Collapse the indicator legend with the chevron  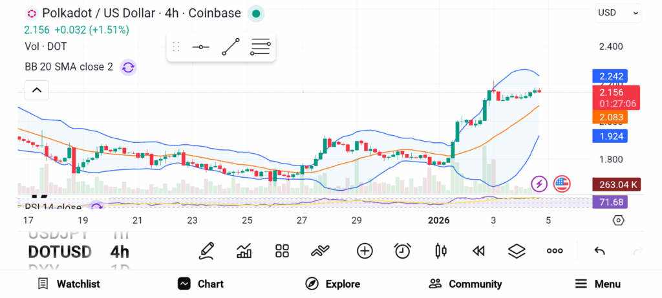tap(36, 90)
